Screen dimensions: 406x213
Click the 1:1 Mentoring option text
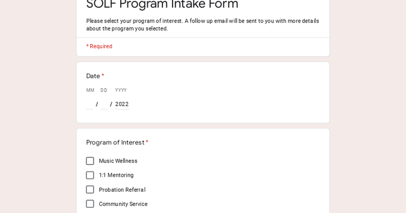116,175
